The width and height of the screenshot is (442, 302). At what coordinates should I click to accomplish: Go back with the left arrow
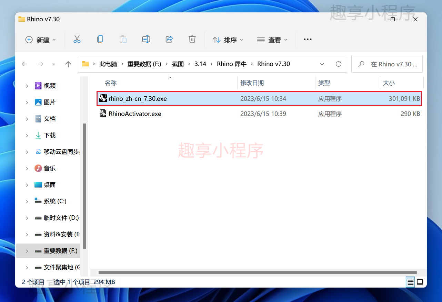(x=24, y=64)
